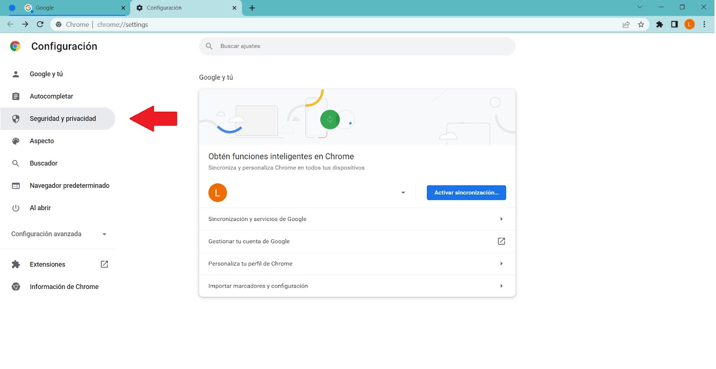Click the share page icon in address bar
Viewport: 716px width, 369px height.
[x=626, y=25]
